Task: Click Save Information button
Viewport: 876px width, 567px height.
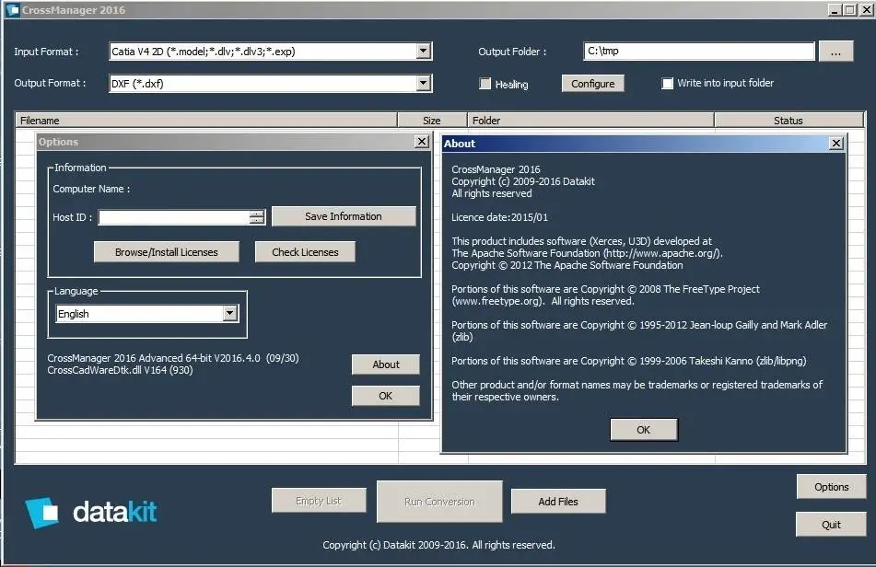Action: pyautogui.click(x=344, y=216)
